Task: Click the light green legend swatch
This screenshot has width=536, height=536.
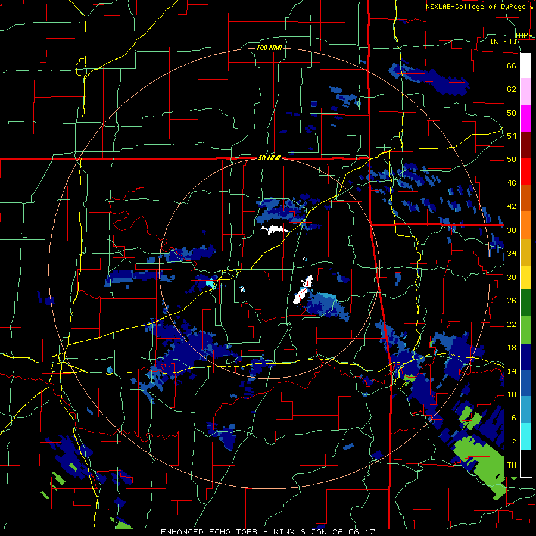Action: coord(526,330)
